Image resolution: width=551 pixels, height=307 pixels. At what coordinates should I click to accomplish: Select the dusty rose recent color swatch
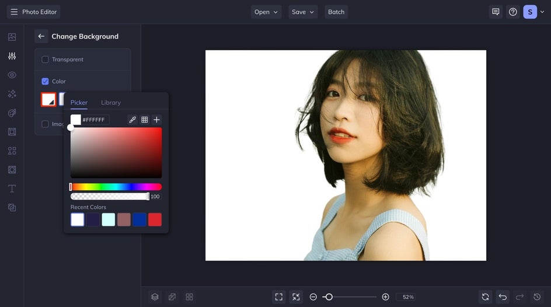point(124,219)
